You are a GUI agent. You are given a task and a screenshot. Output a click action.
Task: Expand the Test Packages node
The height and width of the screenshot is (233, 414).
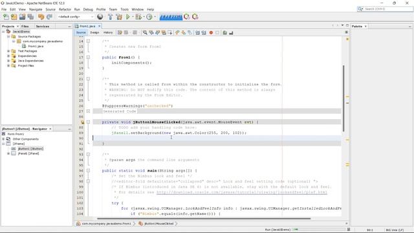pos(8,51)
